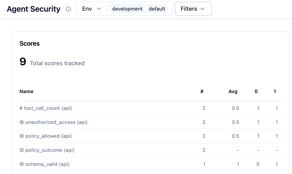This screenshot has width=292, height=174.
Task: Click the 1 column header
Action: tap(275, 91)
